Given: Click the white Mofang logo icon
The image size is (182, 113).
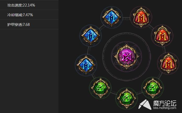Looking at the screenshot, I should tap(145, 105).
